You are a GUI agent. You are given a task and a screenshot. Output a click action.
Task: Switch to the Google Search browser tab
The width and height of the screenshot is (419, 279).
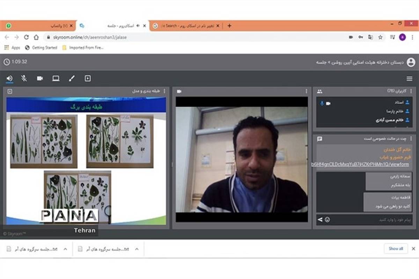coord(185,26)
